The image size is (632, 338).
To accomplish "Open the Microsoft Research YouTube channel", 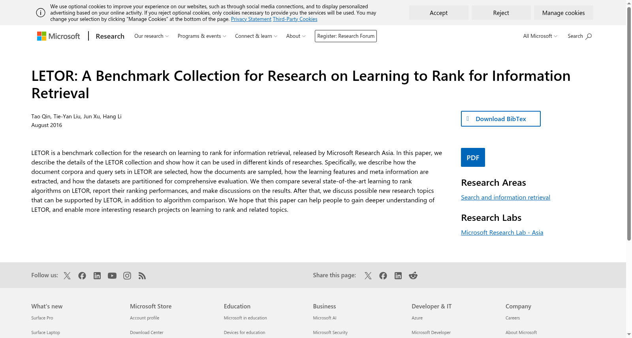I will coord(112,276).
